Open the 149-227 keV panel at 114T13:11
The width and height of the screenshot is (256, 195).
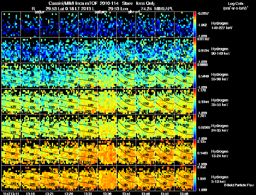click(11, 24)
